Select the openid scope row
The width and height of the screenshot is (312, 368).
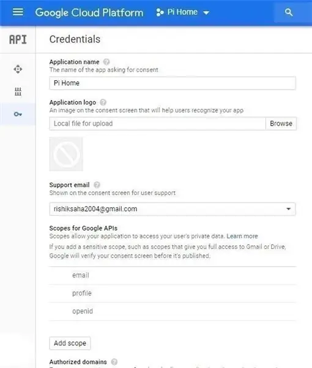tap(173, 312)
